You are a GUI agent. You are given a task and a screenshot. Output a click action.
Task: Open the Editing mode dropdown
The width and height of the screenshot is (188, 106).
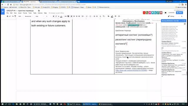[x=174, y=16]
